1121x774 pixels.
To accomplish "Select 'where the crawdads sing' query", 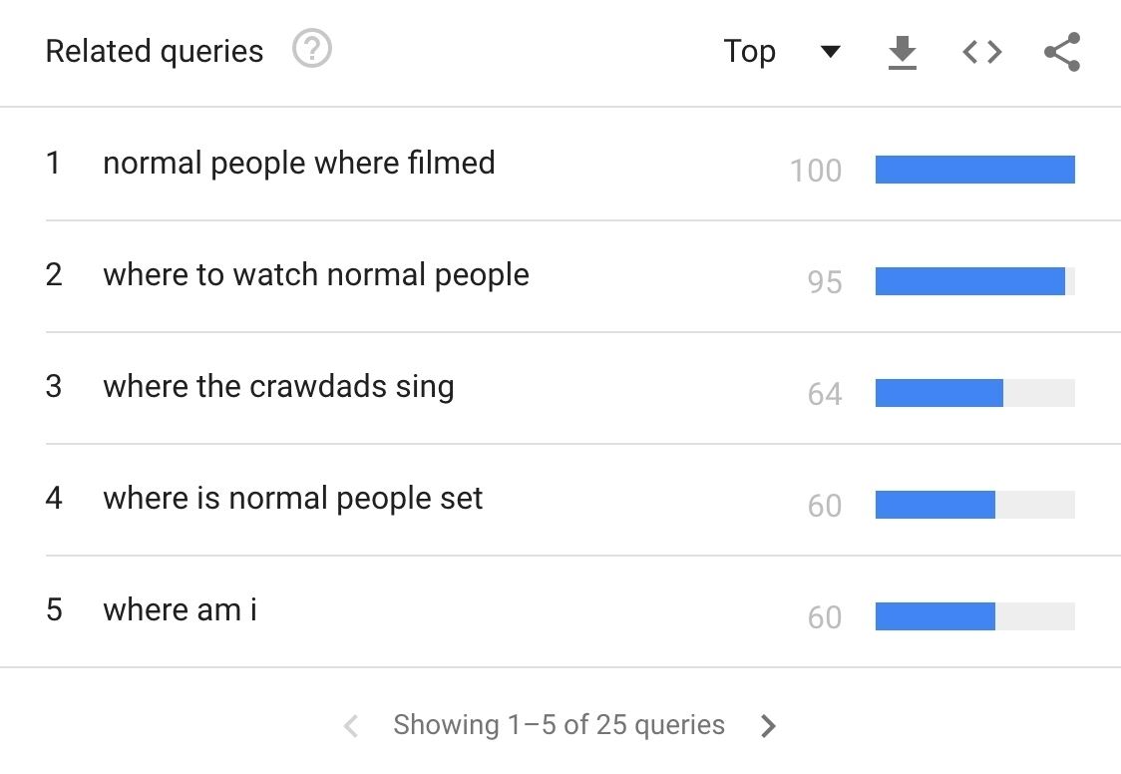I will (278, 386).
